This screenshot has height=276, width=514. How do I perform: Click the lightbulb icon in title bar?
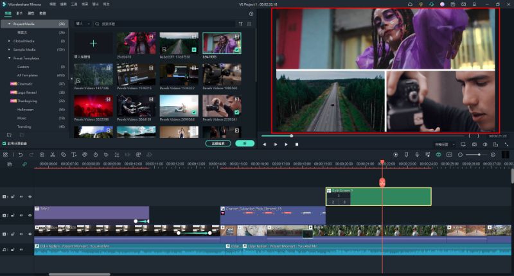[421, 4]
